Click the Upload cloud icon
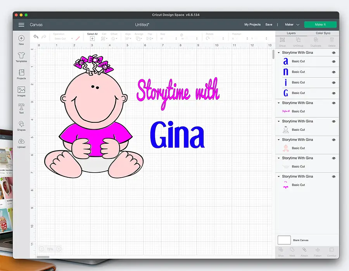This screenshot has width=349, height=271. (21, 141)
